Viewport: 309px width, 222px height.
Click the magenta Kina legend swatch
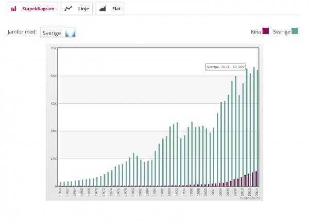point(266,31)
